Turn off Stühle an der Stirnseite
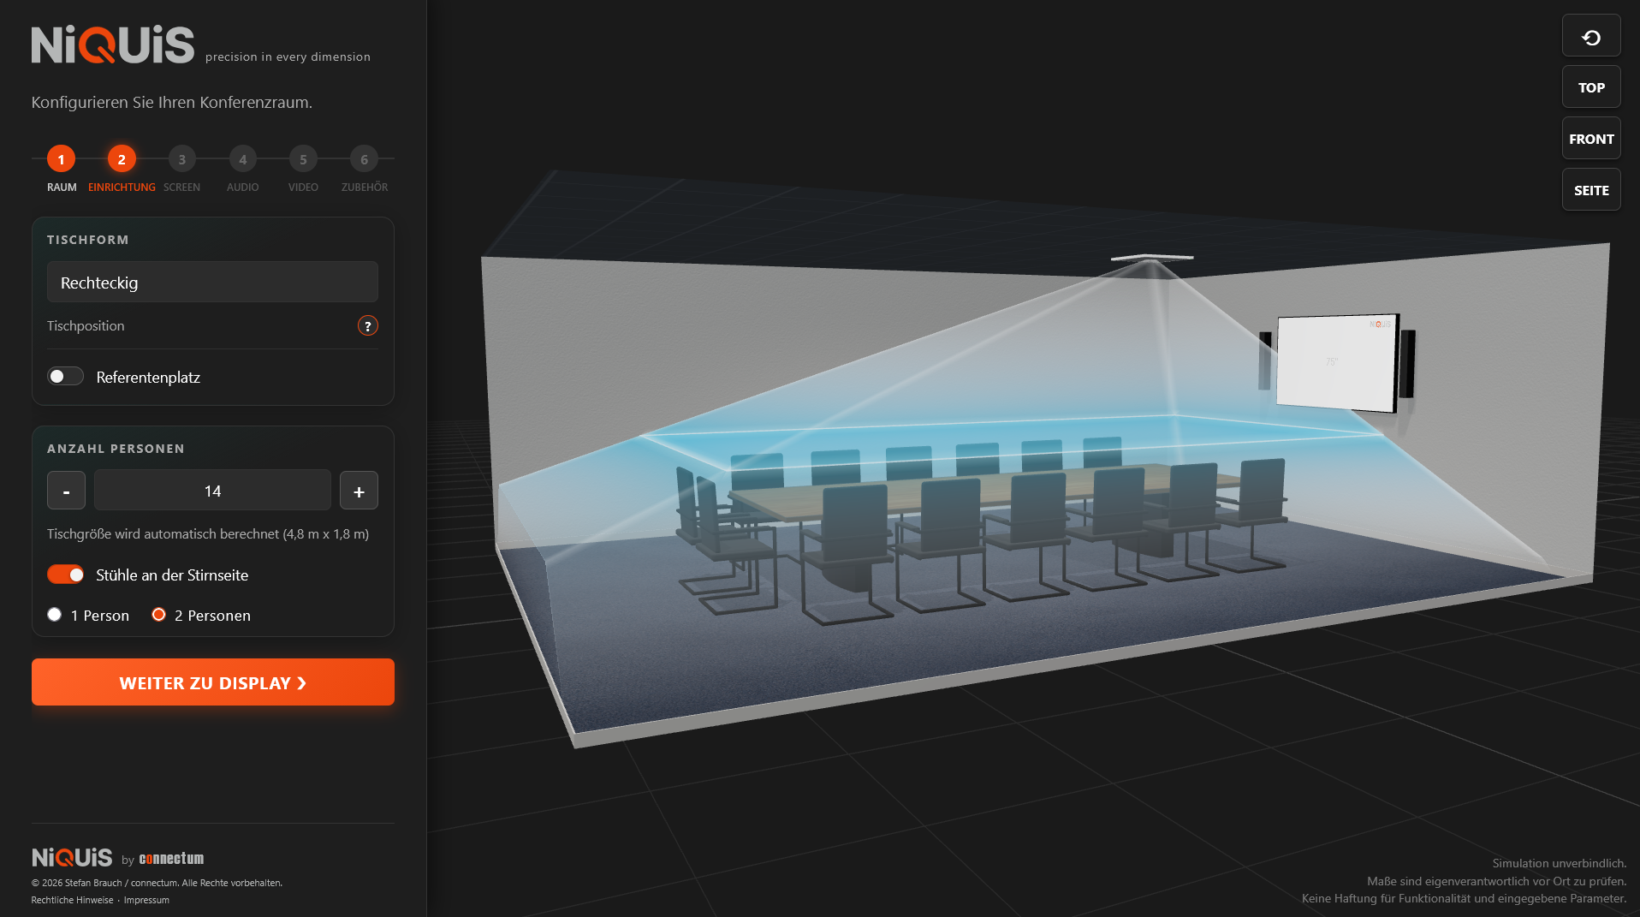Screen dimensions: 1640x917 tap(65, 575)
